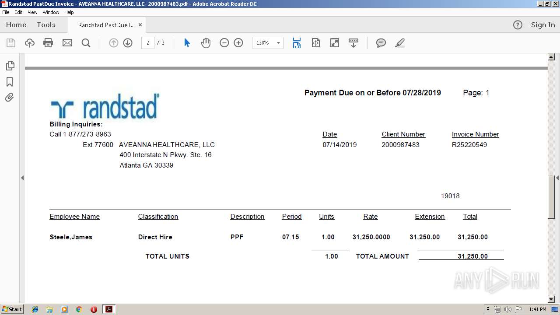Click the Billing Inquiries heading

tap(76, 124)
